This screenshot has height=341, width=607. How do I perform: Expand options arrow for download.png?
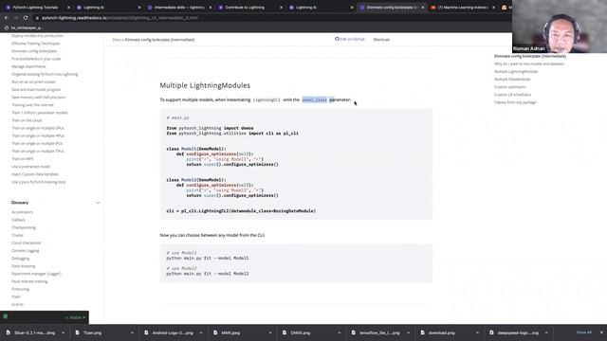[x=477, y=332]
